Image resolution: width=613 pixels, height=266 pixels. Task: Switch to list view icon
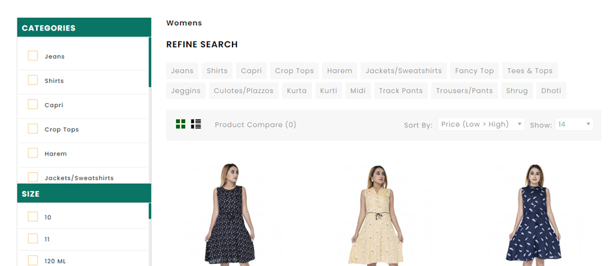tap(196, 124)
